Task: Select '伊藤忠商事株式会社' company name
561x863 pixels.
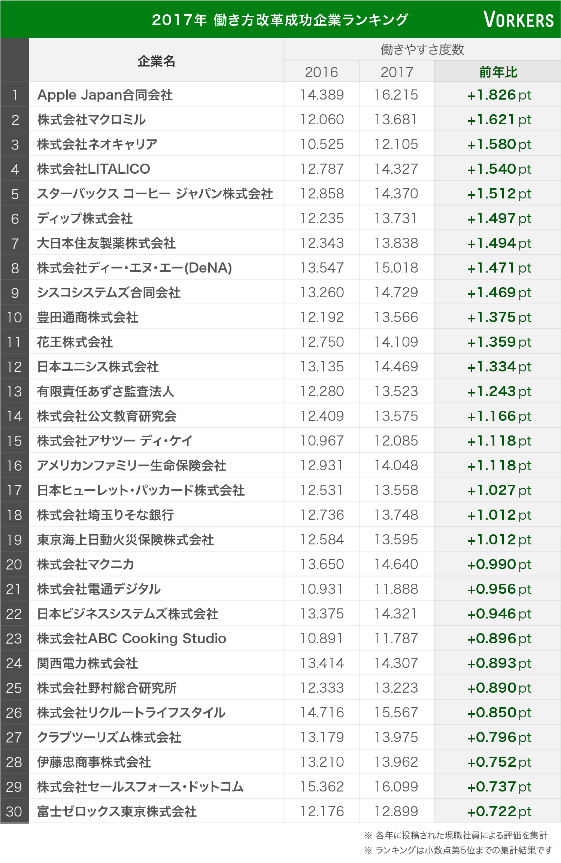Action: (x=94, y=762)
